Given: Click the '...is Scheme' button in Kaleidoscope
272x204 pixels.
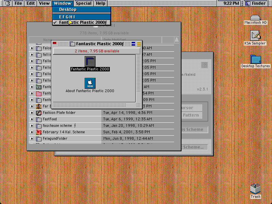Looking at the screenshot, I should [x=194, y=130].
